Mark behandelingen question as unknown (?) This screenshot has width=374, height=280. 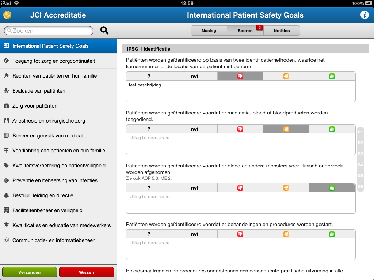tap(149, 234)
